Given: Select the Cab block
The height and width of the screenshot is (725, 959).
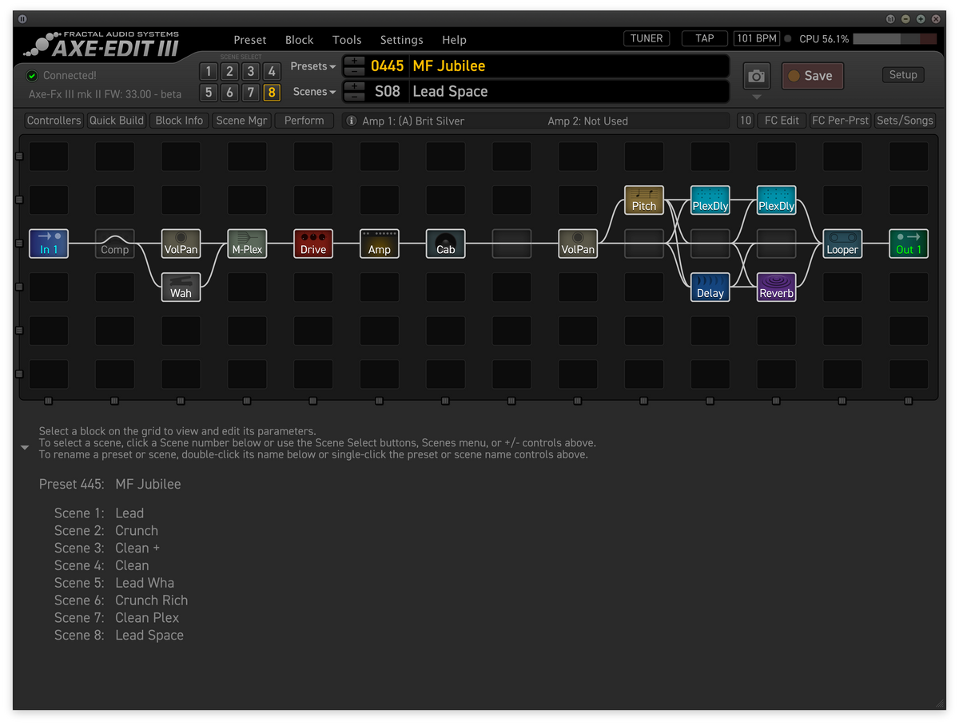Looking at the screenshot, I should 446,244.
